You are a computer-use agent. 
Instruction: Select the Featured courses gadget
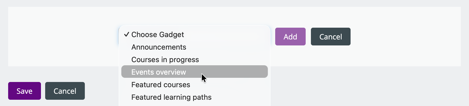click(160, 85)
